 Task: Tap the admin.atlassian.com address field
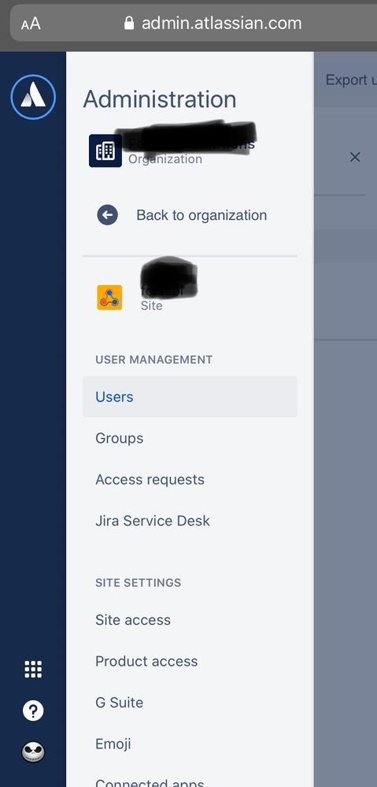click(x=194, y=23)
